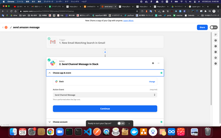The image size is (221, 138).
Task: Click the Continue button
Action: 105,109
